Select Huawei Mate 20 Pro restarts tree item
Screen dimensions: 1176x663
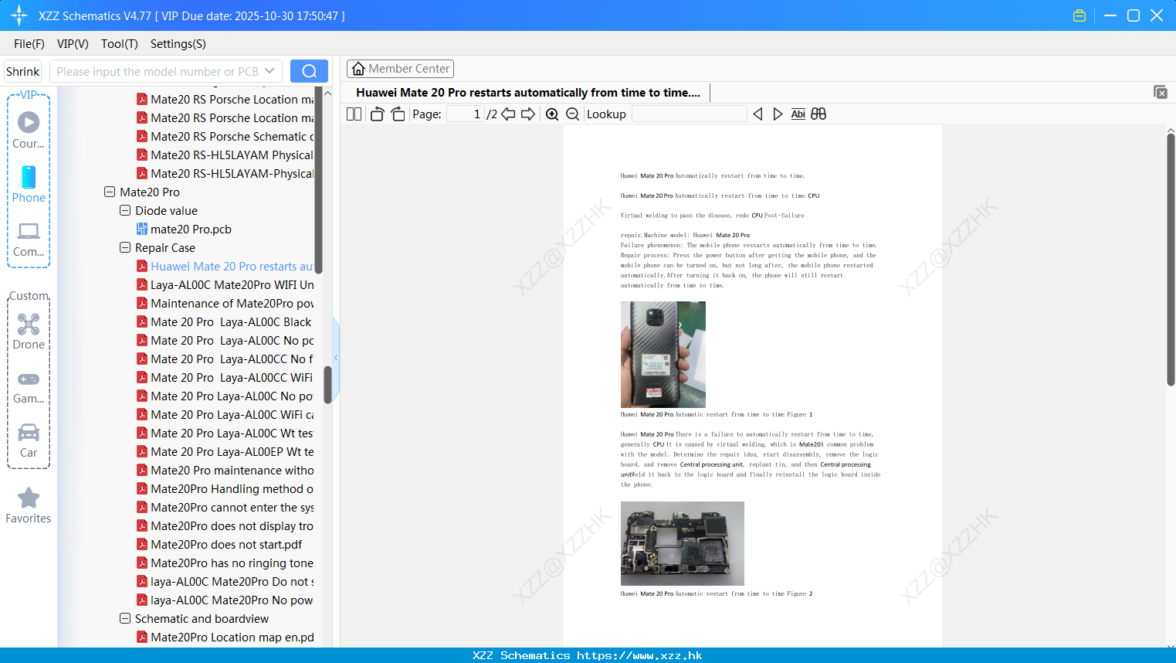[x=225, y=267]
